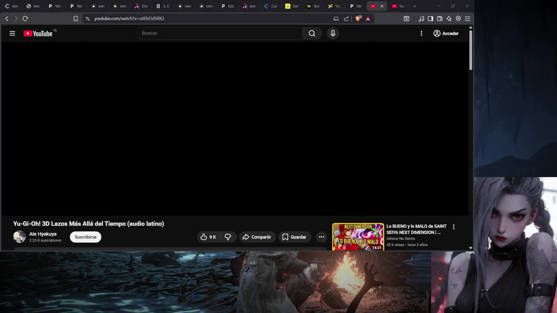Open the Brave Wallet icon
The height and width of the screenshot is (313, 557).
(x=440, y=19)
